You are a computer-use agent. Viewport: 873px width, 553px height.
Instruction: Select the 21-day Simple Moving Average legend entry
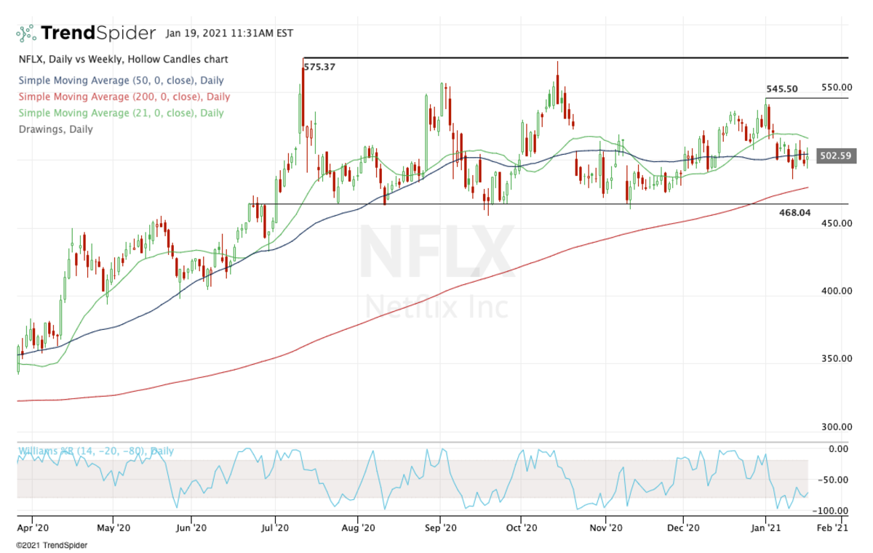(121, 113)
